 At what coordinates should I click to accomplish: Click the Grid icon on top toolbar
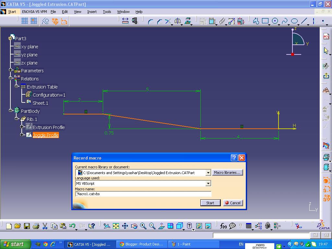click(x=25, y=21)
